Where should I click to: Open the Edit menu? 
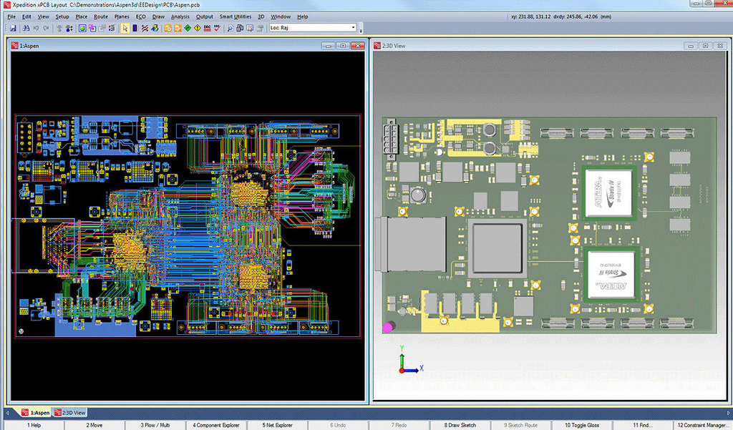click(26, 16)
